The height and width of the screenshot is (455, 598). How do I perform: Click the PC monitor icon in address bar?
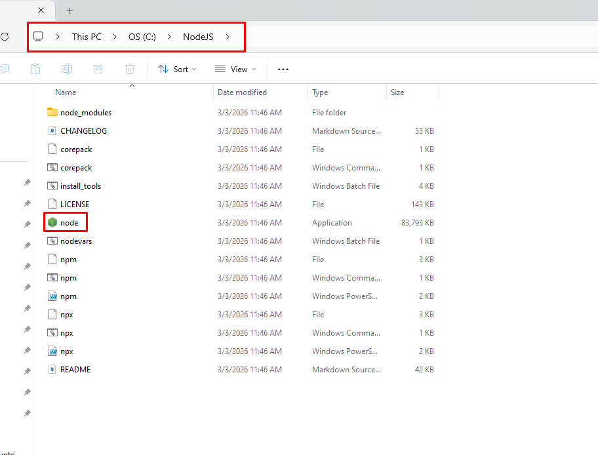pos(38,37)
